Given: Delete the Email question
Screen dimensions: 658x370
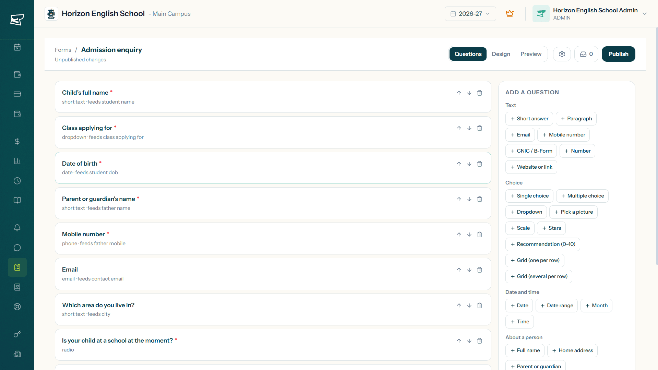Looking at the screenshot, I should click(480, 270).
